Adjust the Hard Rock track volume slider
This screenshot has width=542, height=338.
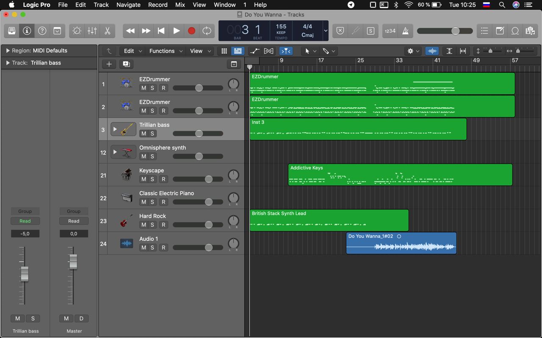[x=208, y=225]
